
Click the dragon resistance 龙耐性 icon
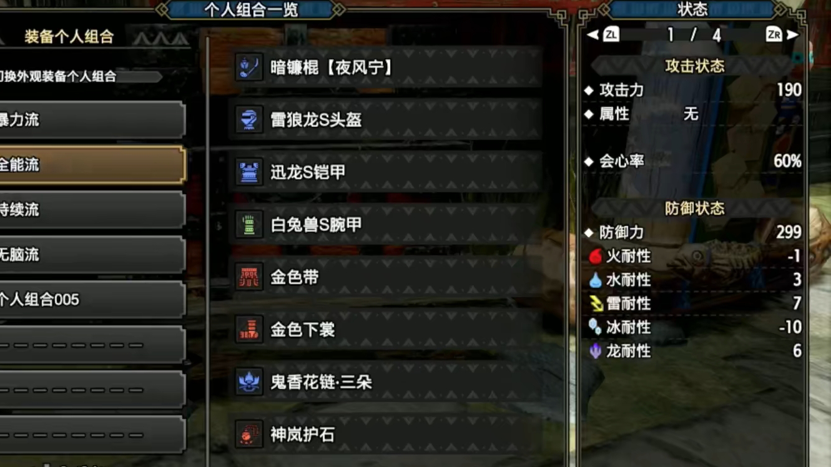pyautogui.click(x=596, y=351)
